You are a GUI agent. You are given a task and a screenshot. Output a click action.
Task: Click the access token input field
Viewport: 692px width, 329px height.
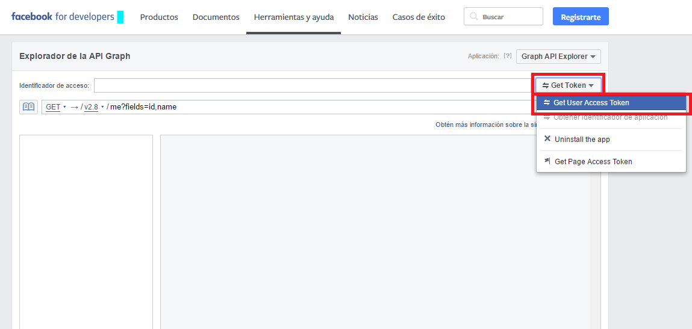[313, 85]
